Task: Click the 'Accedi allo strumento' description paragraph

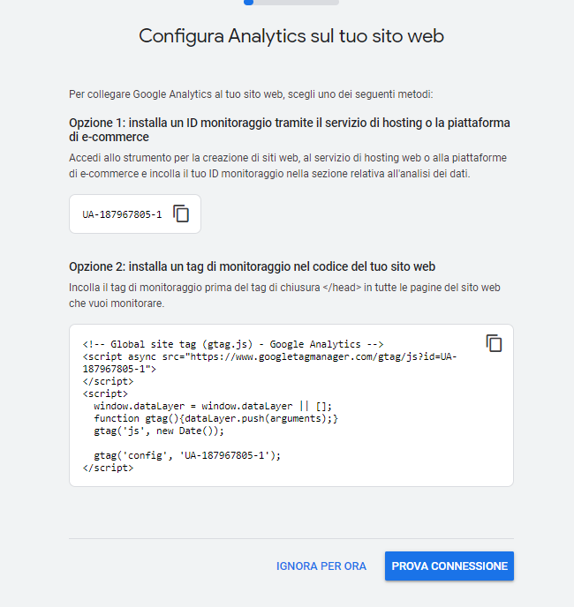Action: click(x=288, y=166)
